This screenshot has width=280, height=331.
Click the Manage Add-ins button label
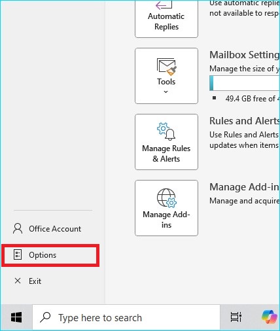point(166,220)
